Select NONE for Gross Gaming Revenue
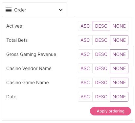This screenshot has width=135, height=123. (x=119, y=54)
